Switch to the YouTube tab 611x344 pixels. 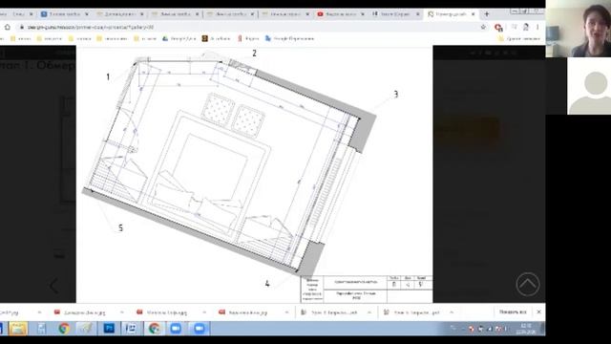340,14
